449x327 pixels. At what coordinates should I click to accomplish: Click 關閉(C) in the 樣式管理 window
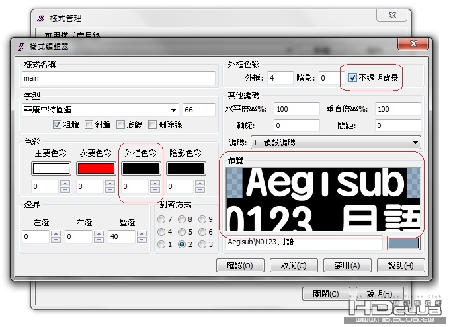tap(326, 293)
